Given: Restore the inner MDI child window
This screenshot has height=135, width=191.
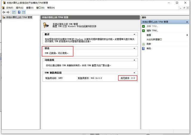Looking at the screenshot, I should click(x=184, y=8).
